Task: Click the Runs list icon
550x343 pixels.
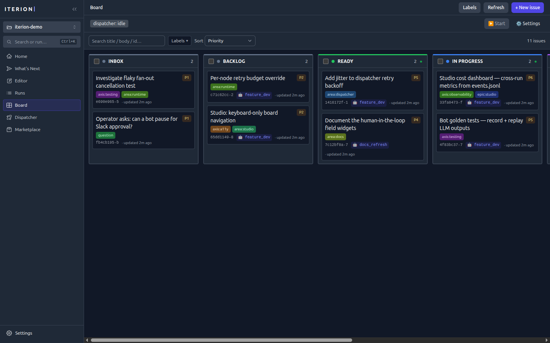Action: [x=9, y=93]
